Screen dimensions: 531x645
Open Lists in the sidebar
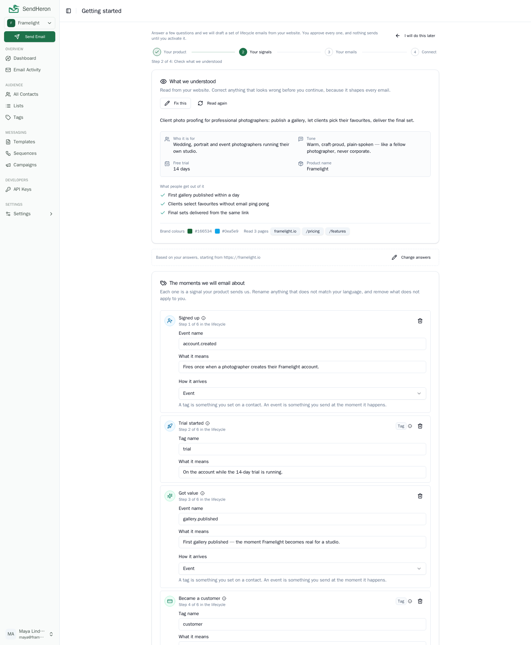tap(29, 106)
